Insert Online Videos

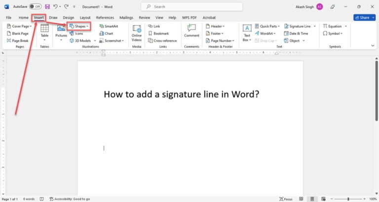pyautogui.click(x=137, y=33)
